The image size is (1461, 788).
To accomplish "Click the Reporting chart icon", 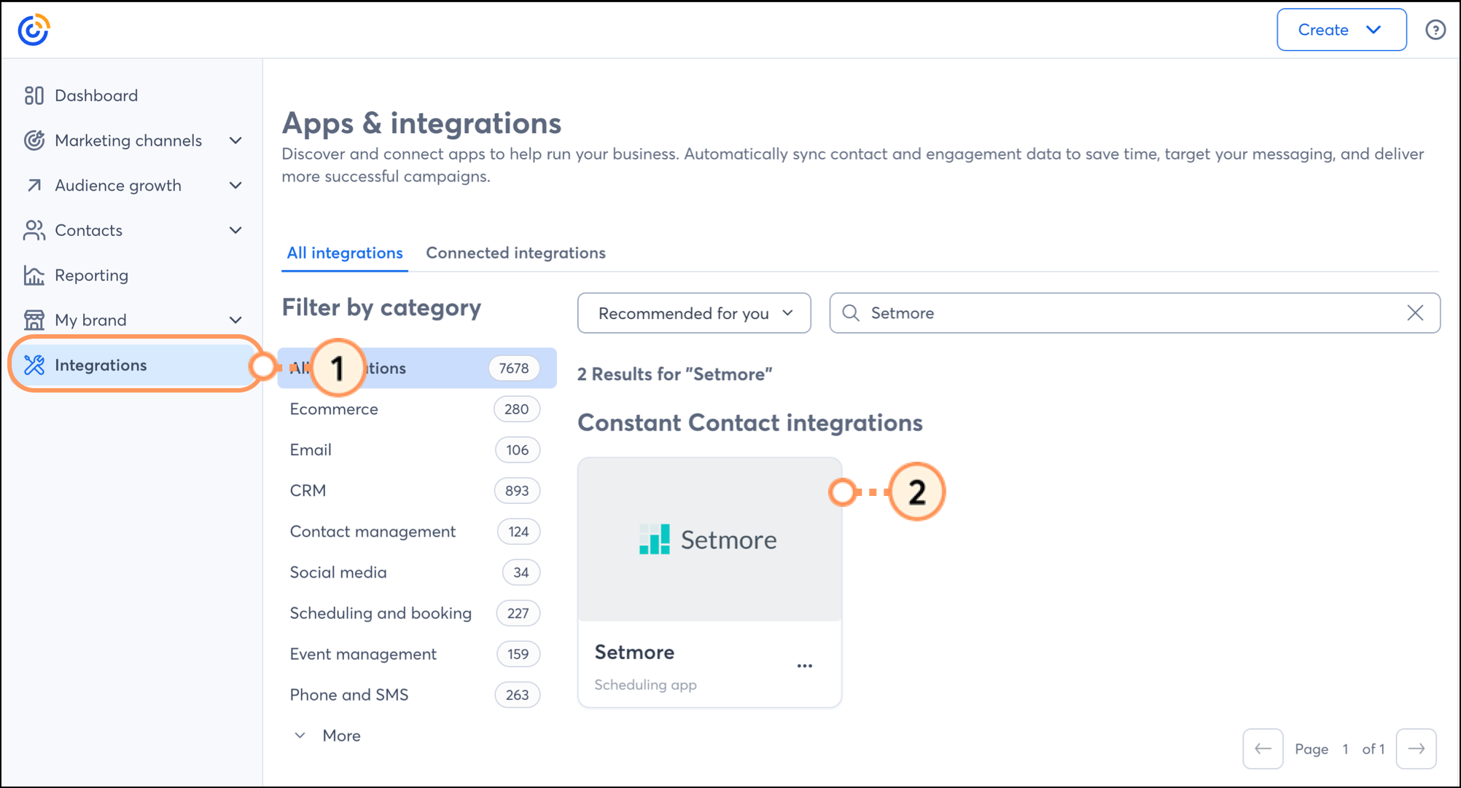I will 34,275.
